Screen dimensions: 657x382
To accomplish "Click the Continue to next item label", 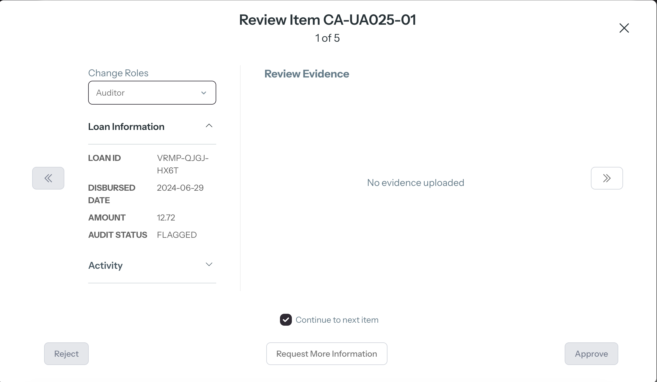I will (337, 320).
